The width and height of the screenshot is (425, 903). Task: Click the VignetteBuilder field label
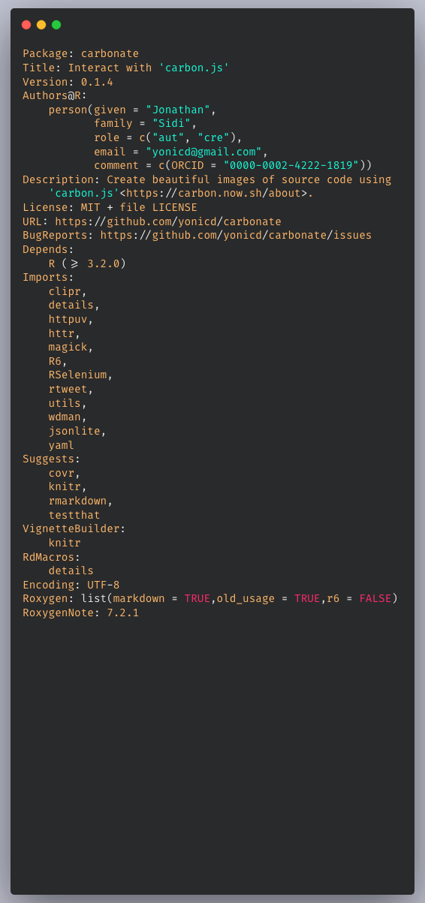tap(71, 528)
